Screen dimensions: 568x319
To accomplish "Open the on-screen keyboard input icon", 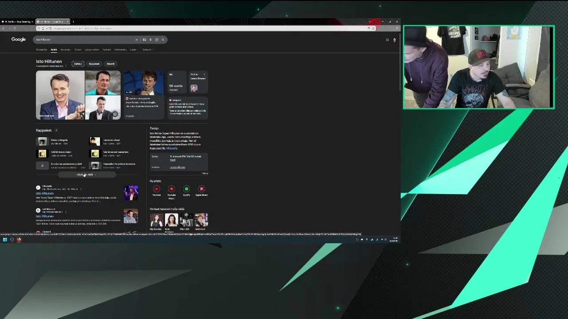I will click(x=144, y=40).
